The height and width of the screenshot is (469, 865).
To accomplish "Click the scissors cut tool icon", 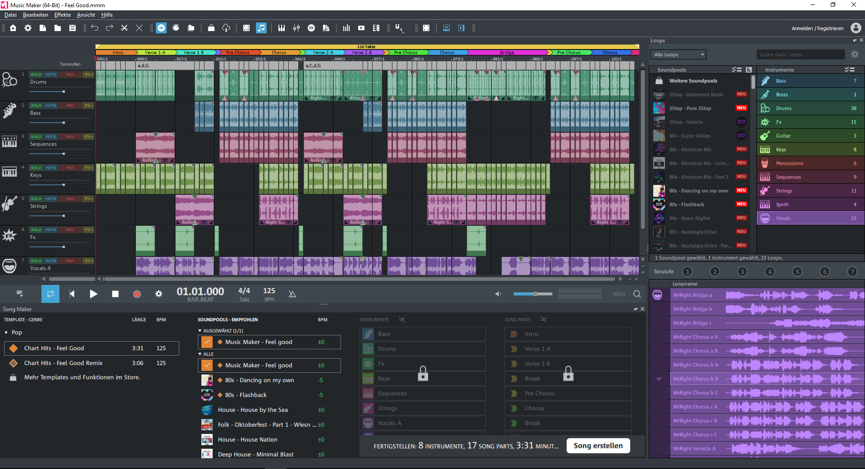I will pyautogui.click(x=124, y=28).
